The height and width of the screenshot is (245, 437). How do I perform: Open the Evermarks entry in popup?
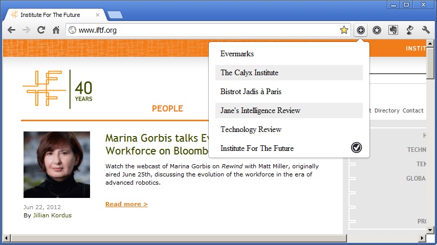[x=289, y=54]
